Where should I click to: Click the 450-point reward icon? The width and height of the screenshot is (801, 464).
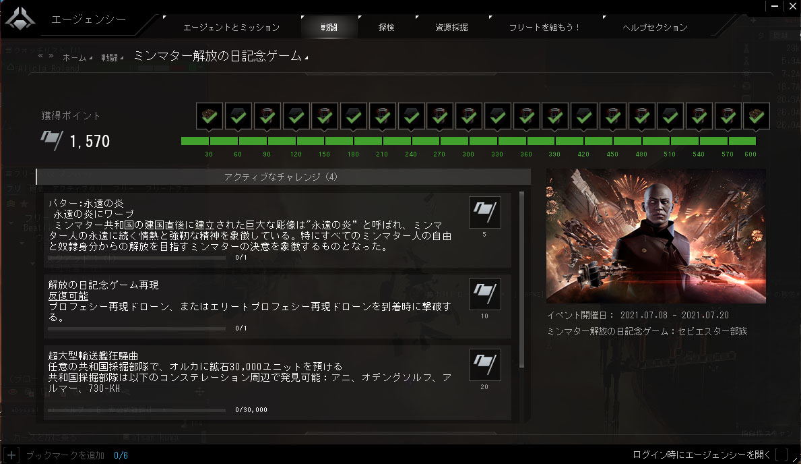coord(612,116)
